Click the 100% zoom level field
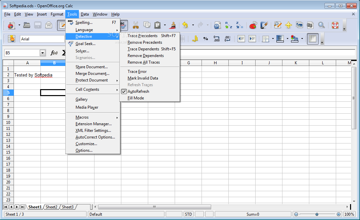The height and width of the screenshot is (220, 360). pyautogui.click(x=349, y=214)
